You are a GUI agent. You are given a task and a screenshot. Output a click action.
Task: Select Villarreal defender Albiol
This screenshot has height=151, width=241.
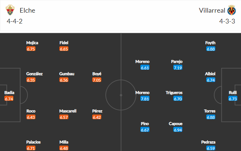click(x=211, y=74)
